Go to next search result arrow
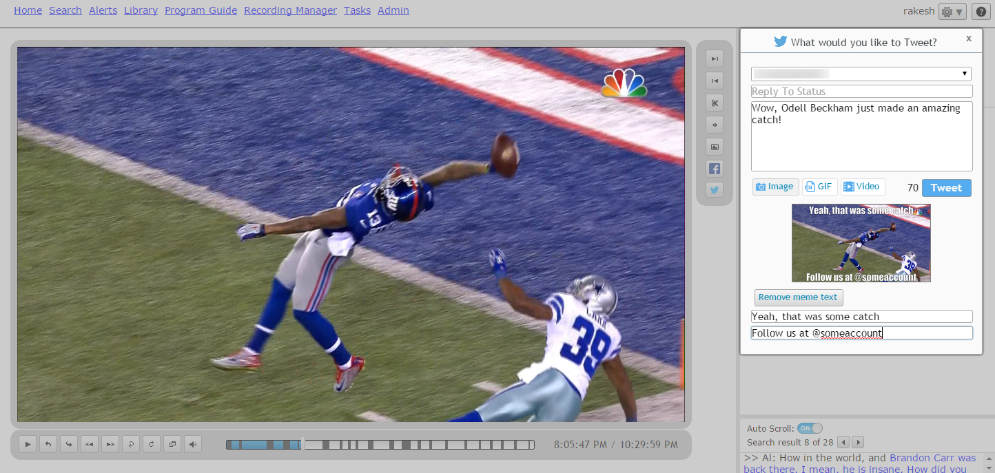995x473 pixels. [x=858, y=442]
